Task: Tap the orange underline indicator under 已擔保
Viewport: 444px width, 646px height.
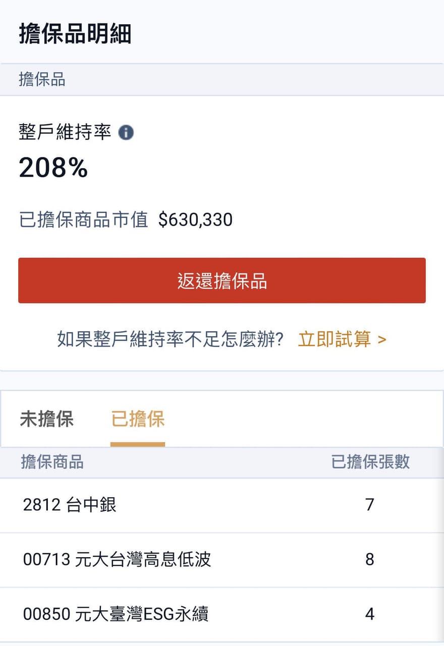Action: point(137,444)
